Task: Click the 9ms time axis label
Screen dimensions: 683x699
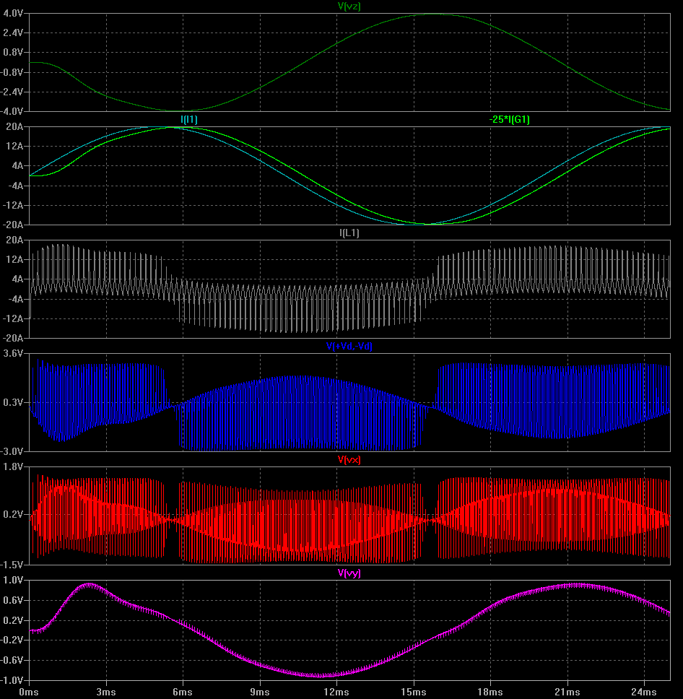Action: [x=260, y=692]
